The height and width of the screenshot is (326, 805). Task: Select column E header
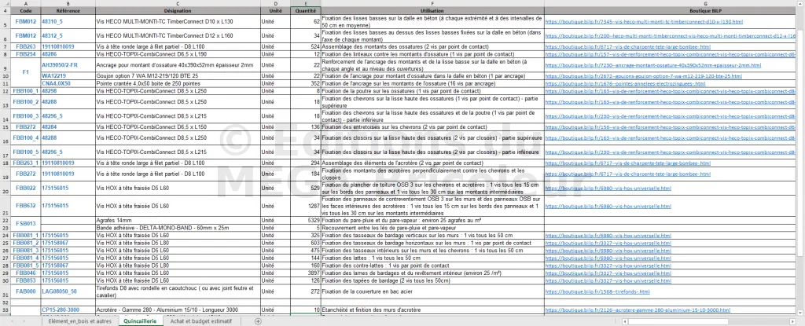[306, 4]
